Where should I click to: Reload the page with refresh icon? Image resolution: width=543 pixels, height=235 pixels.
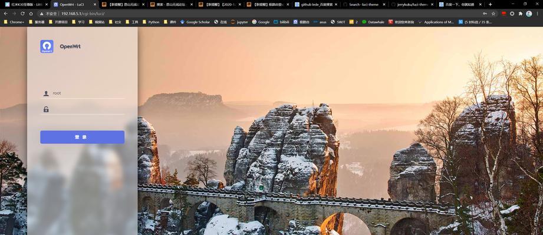pyautogui.click(x=22, y=14)
